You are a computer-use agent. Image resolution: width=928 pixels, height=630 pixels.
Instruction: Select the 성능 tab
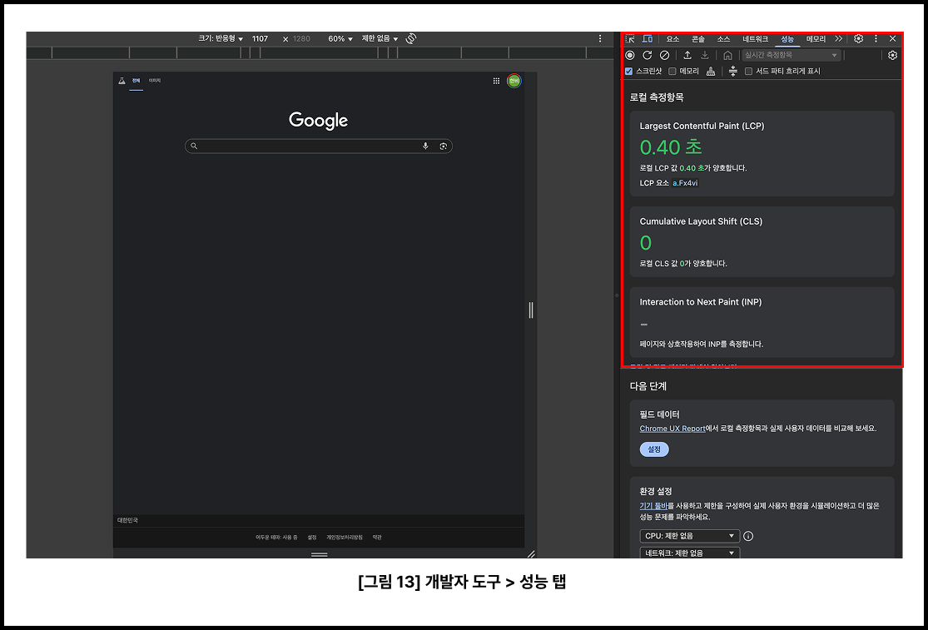tap(787, 39)
